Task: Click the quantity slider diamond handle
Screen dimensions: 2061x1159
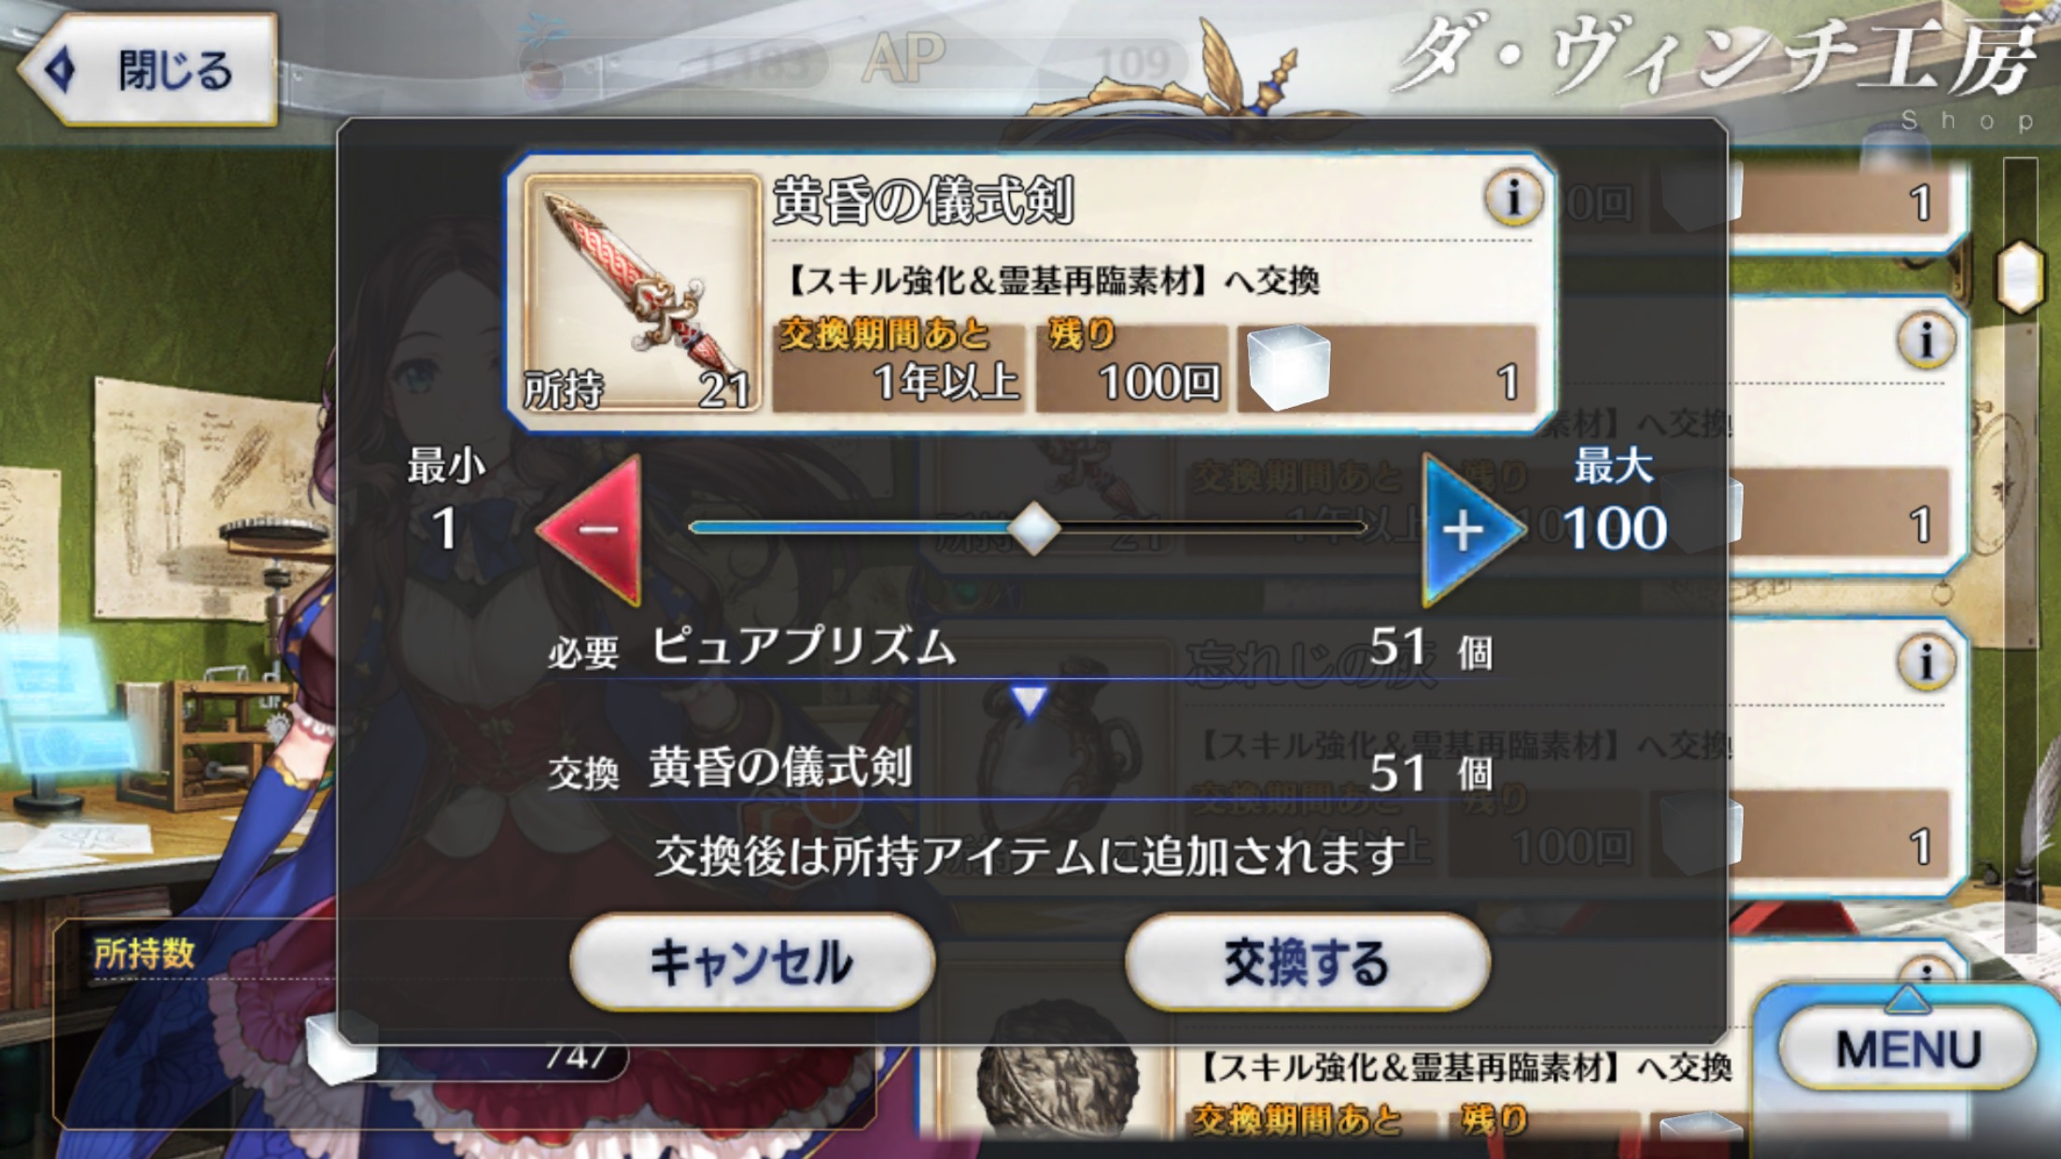Action: (1033, 528)
